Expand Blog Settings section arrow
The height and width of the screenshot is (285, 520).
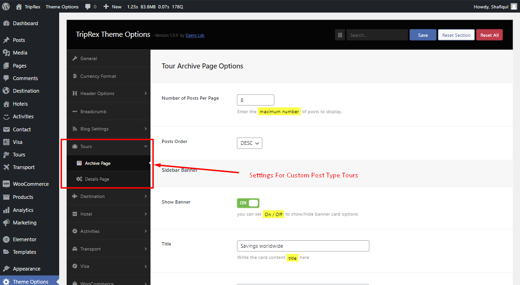[145, 129]
